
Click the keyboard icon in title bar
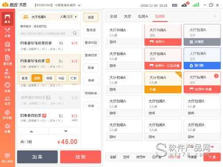[174, 5]
